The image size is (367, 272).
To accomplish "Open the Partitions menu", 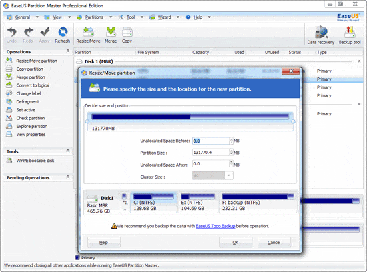I will pos(94,17).
